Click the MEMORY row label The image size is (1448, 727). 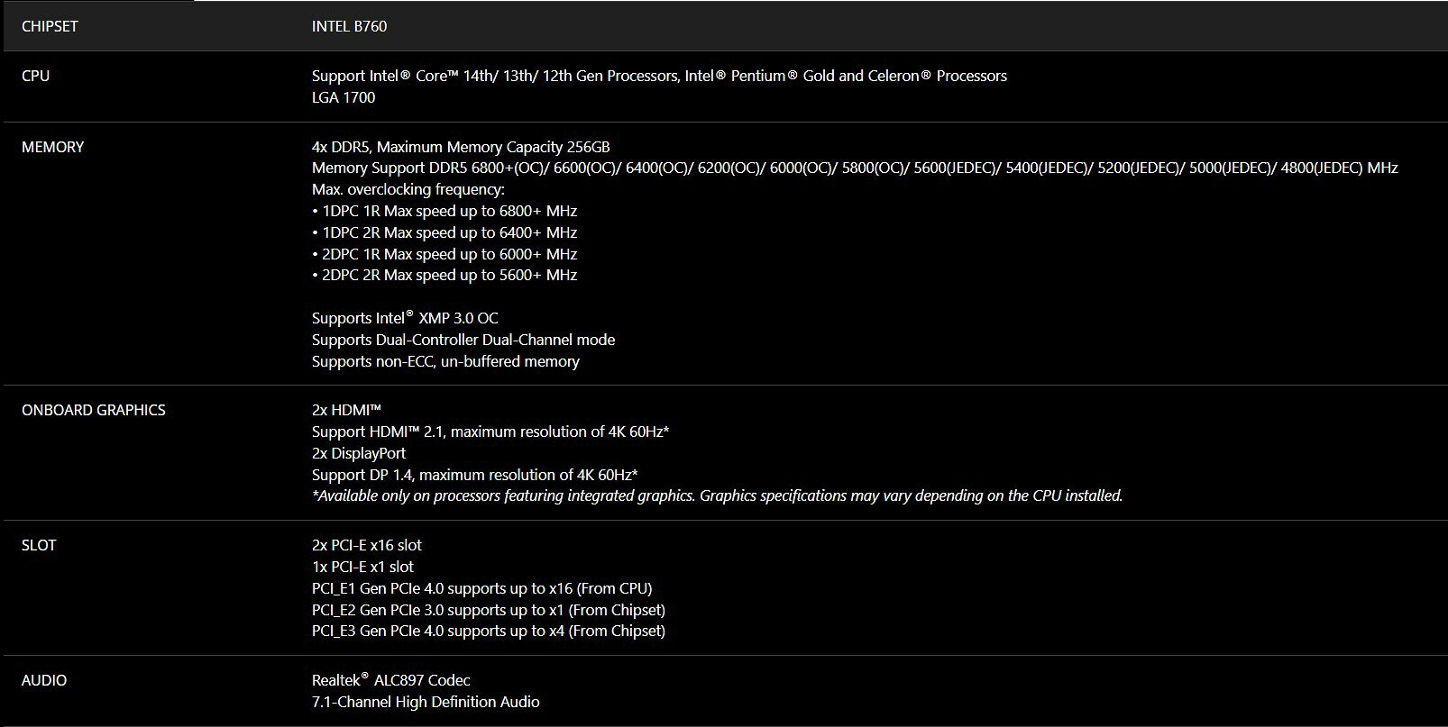click(52, 147)
